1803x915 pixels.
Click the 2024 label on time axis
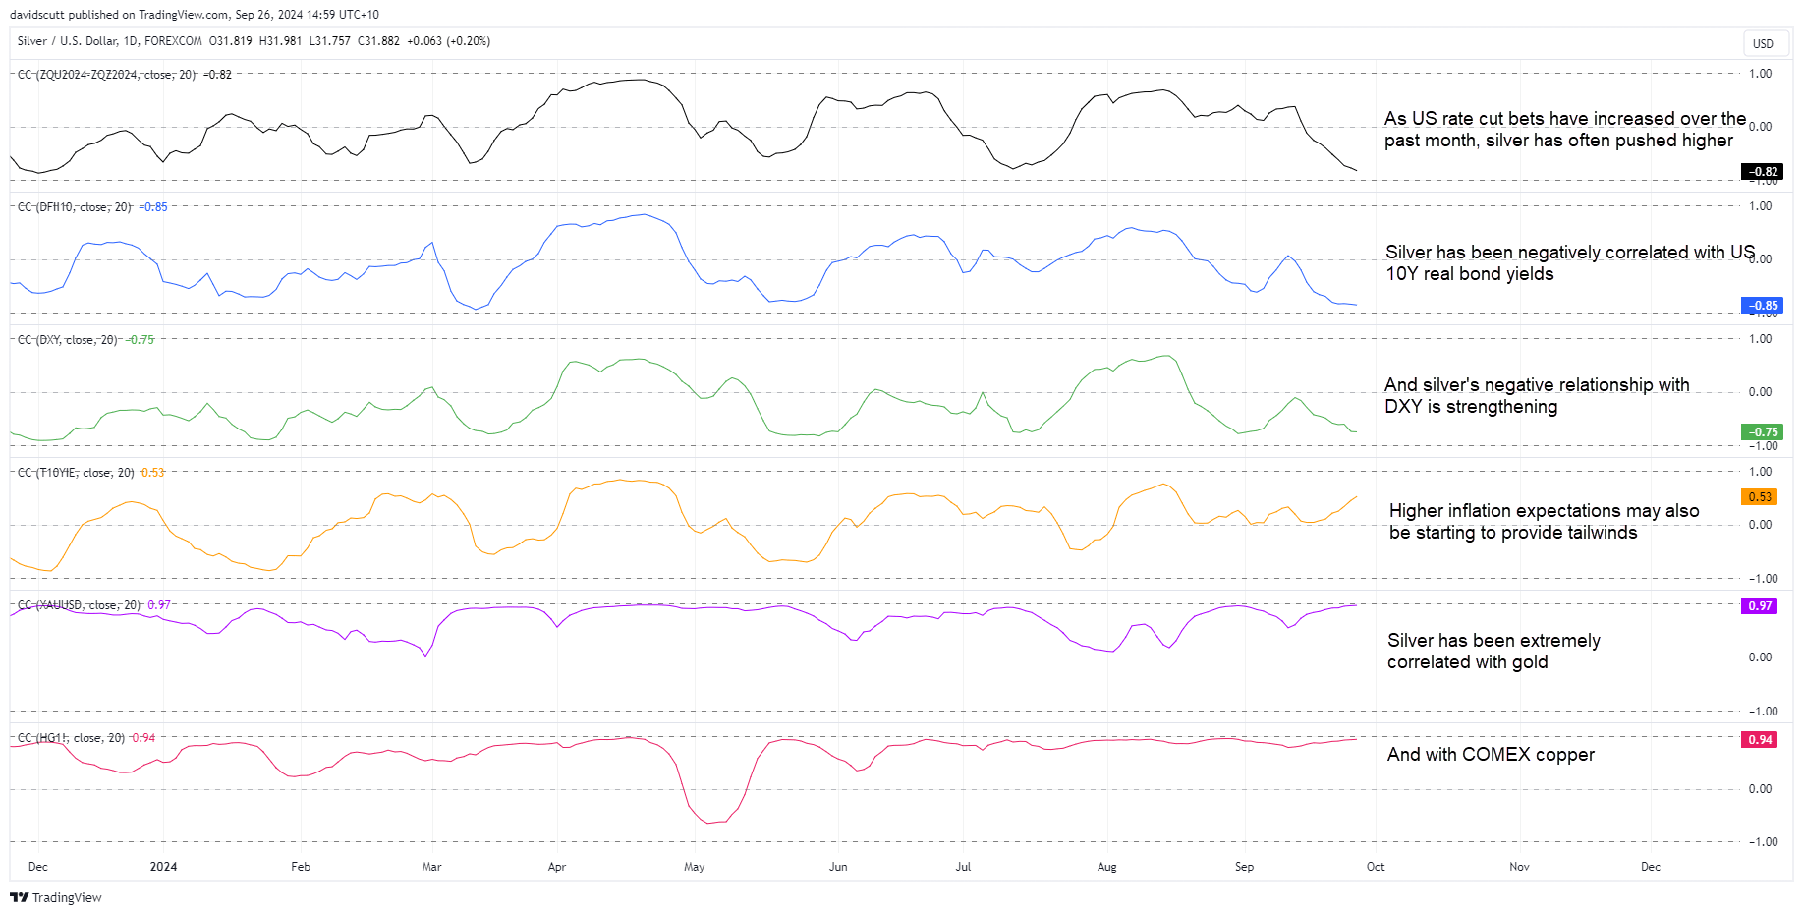coord(163,867)
